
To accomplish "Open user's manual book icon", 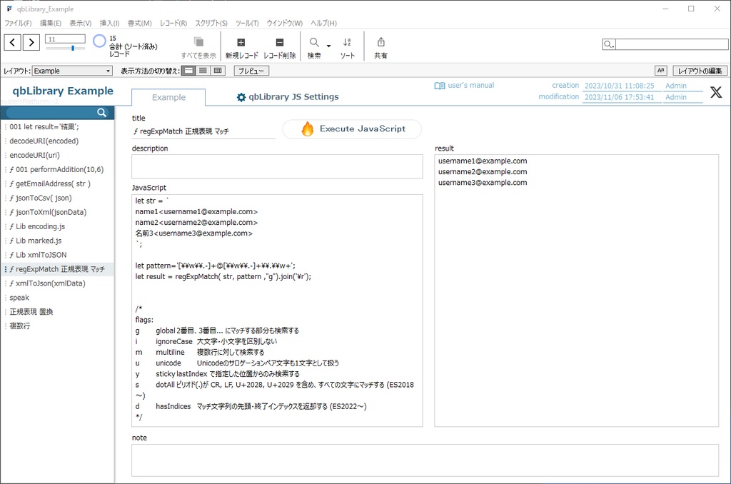I will tap(440, 86).
